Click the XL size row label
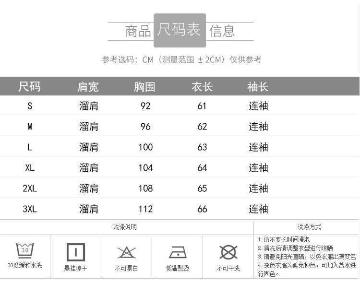Image resolution: width=360 pixels, height=294 pixels. point(30,168)
